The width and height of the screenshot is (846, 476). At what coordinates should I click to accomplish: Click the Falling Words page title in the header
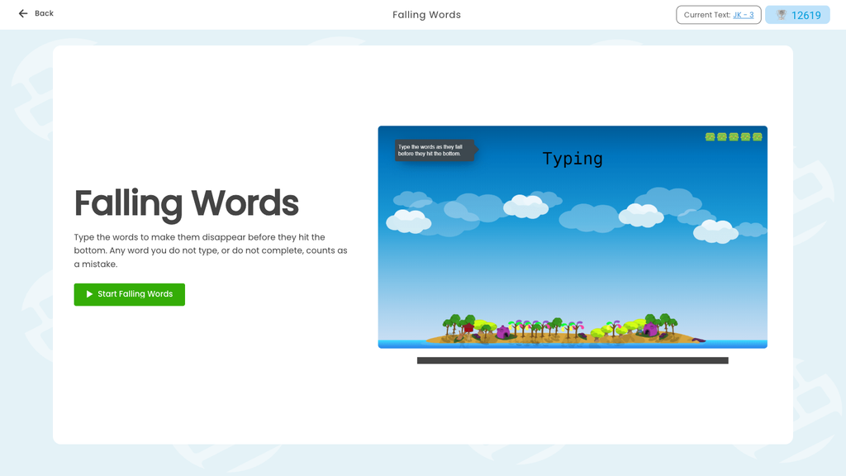(426, 15)
